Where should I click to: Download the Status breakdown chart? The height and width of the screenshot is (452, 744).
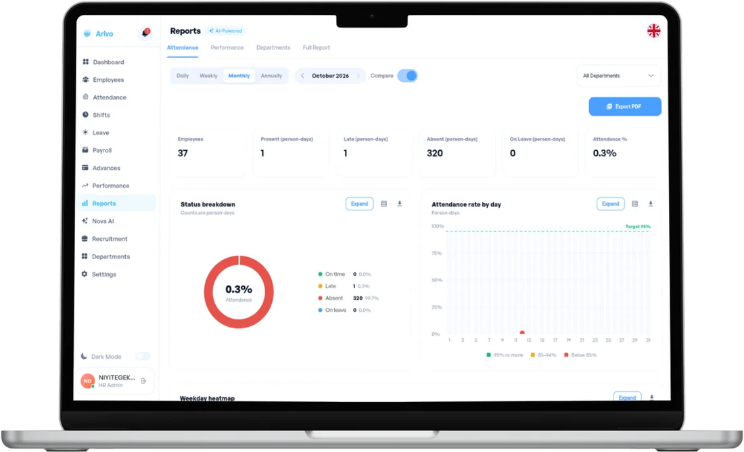tap(400, 204)
